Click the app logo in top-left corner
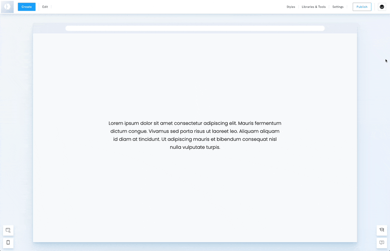This screenshot has height=251, width=390. (7, 7)
